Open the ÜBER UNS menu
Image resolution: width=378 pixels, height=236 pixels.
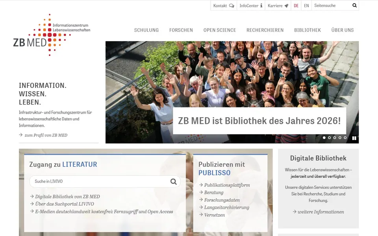point(343,30)
